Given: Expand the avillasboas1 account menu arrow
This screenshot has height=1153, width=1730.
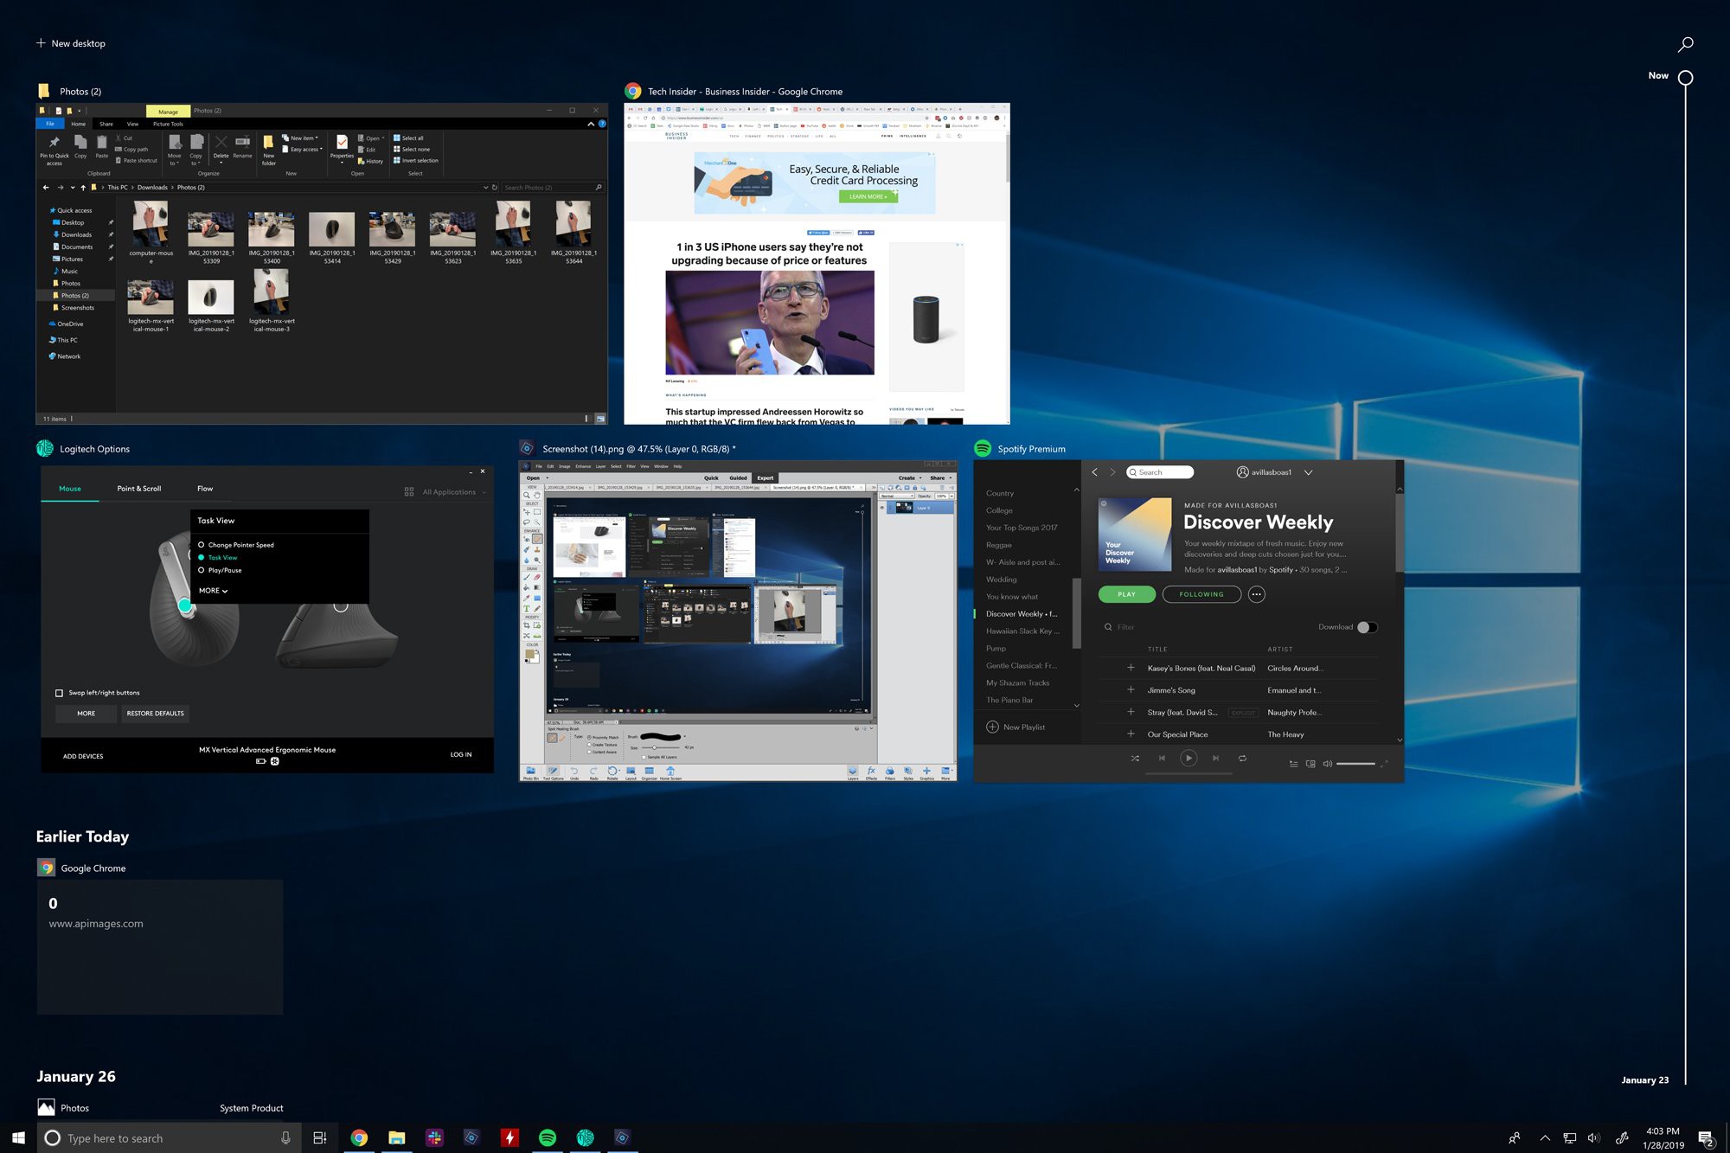Looking at the screenshot, I should (1308, 472).
